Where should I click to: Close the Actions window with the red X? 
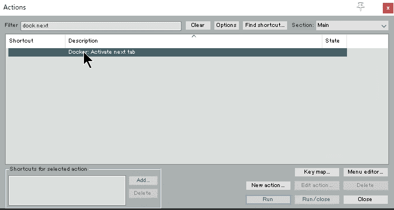(x=388, y=8)
